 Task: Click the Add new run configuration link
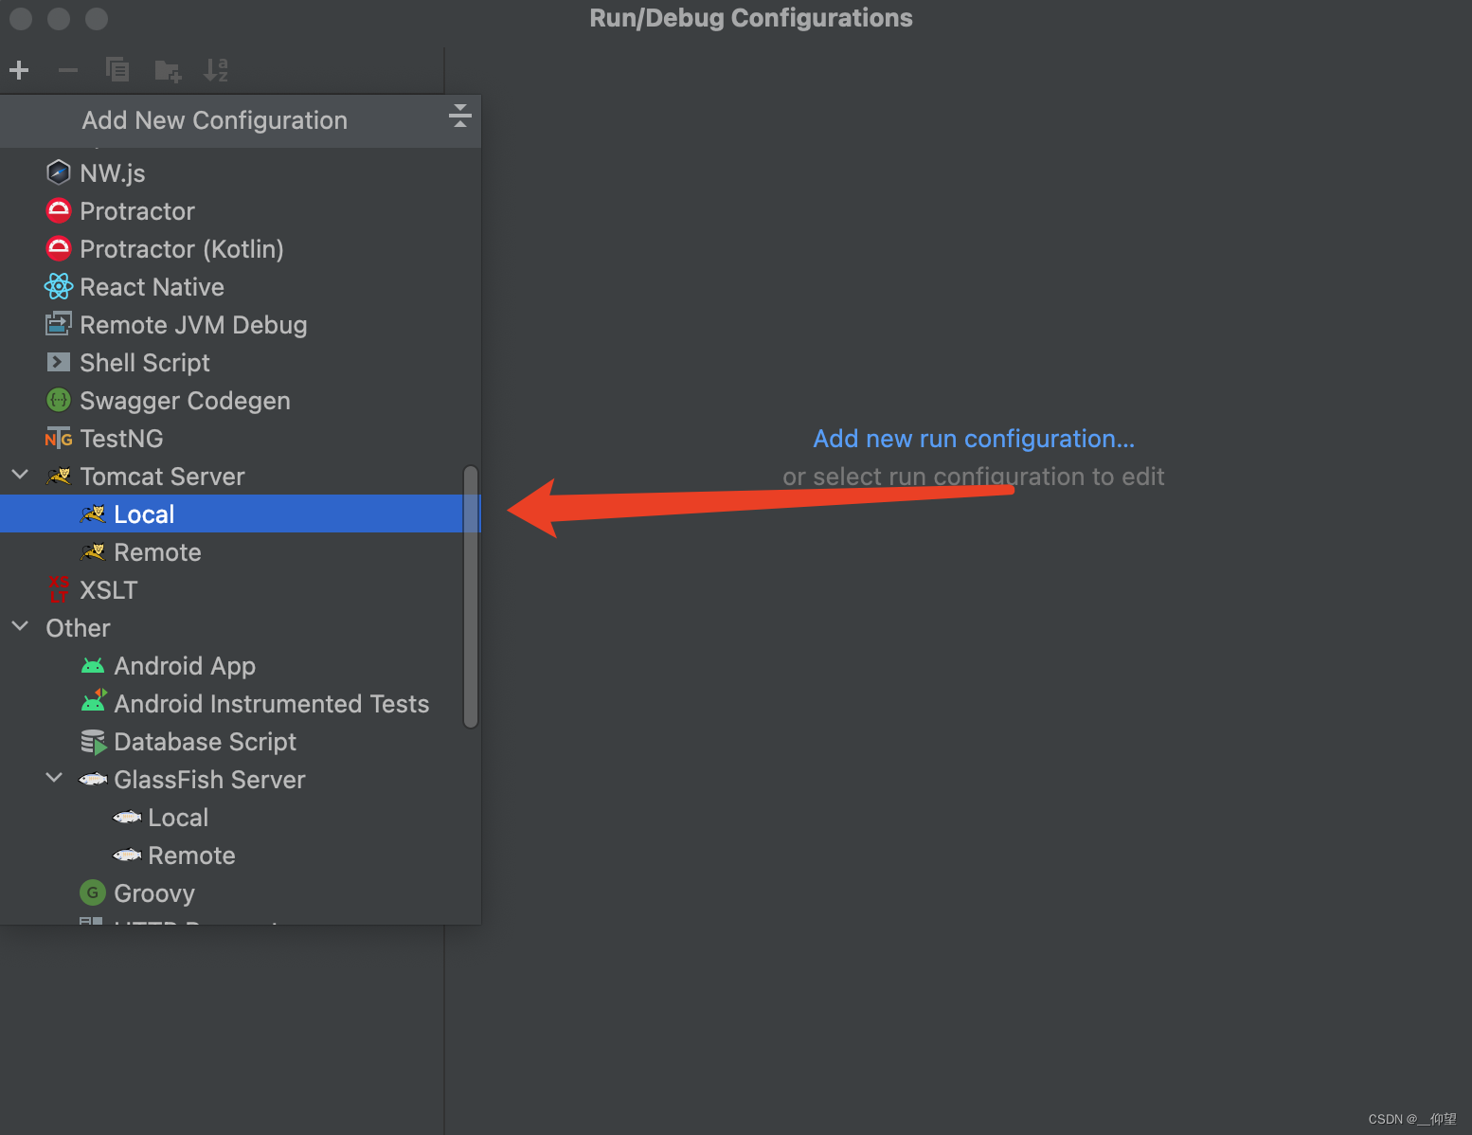[x=974, y=439]
